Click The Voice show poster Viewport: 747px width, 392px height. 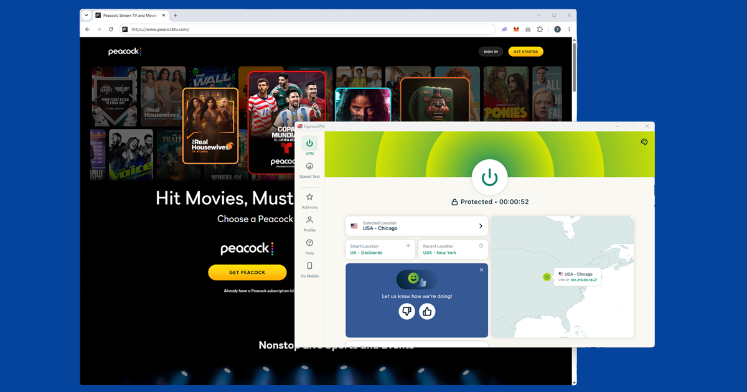click(131, 154)
